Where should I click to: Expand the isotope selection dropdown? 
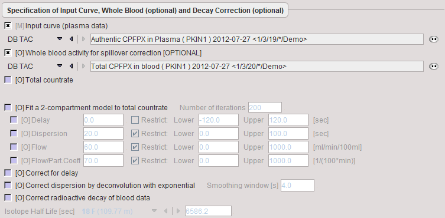pos(154,211)
